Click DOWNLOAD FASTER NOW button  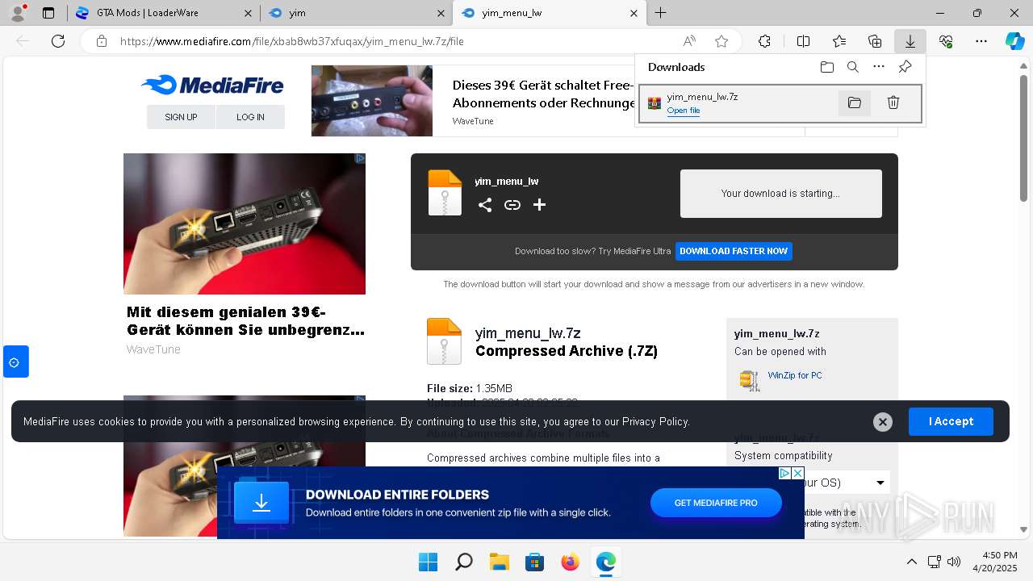tap(734, 251)
